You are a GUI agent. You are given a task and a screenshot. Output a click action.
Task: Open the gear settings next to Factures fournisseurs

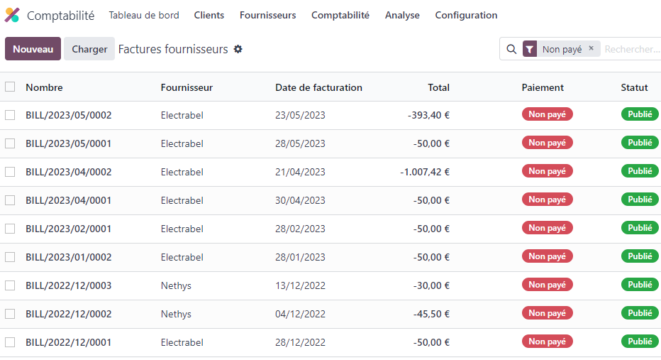point(238,49)
